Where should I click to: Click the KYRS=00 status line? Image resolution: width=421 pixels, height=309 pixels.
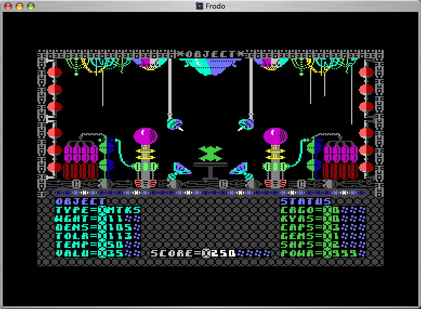click(323, 219)
